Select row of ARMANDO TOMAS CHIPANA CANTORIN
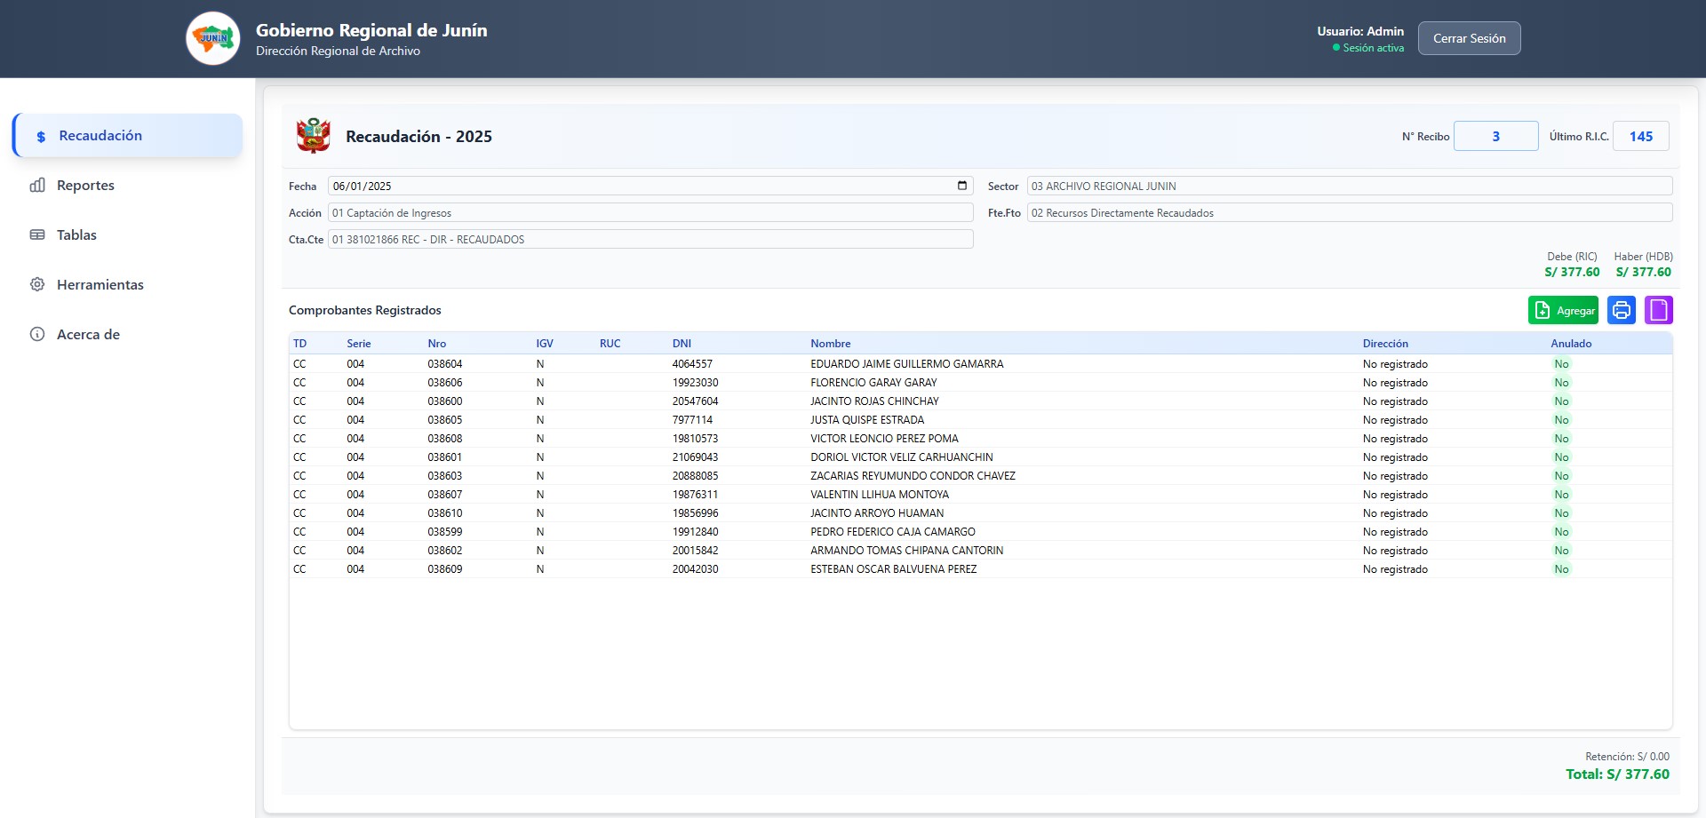Screen dimensions: 1706x818 point(980,551)
